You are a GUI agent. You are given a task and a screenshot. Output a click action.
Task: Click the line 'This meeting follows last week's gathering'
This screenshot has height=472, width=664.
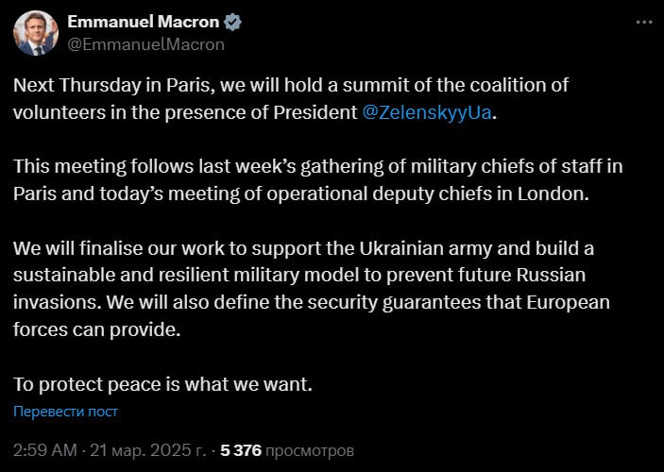(x=317, y=167)
